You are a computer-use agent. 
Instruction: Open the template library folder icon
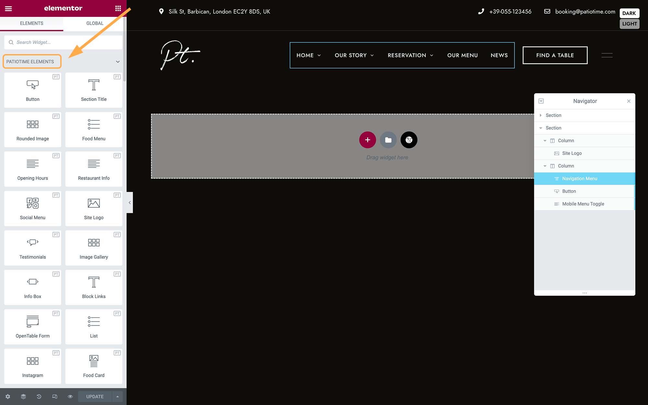388,140
